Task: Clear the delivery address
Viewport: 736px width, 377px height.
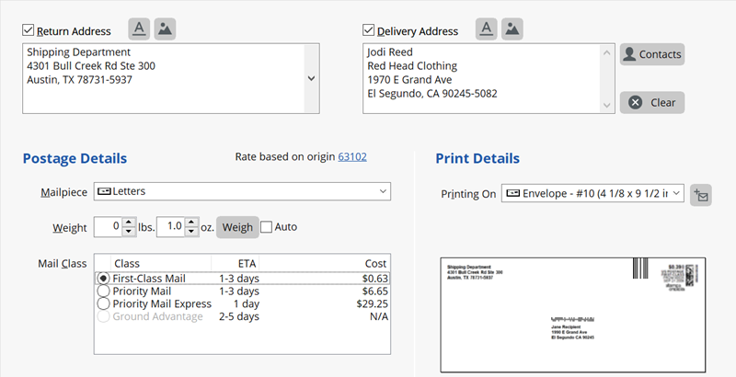Action: (x=652, y=102)
